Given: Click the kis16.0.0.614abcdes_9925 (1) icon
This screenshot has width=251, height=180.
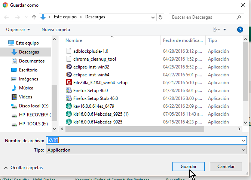Looking at the screenshot, I should (69, 114).
